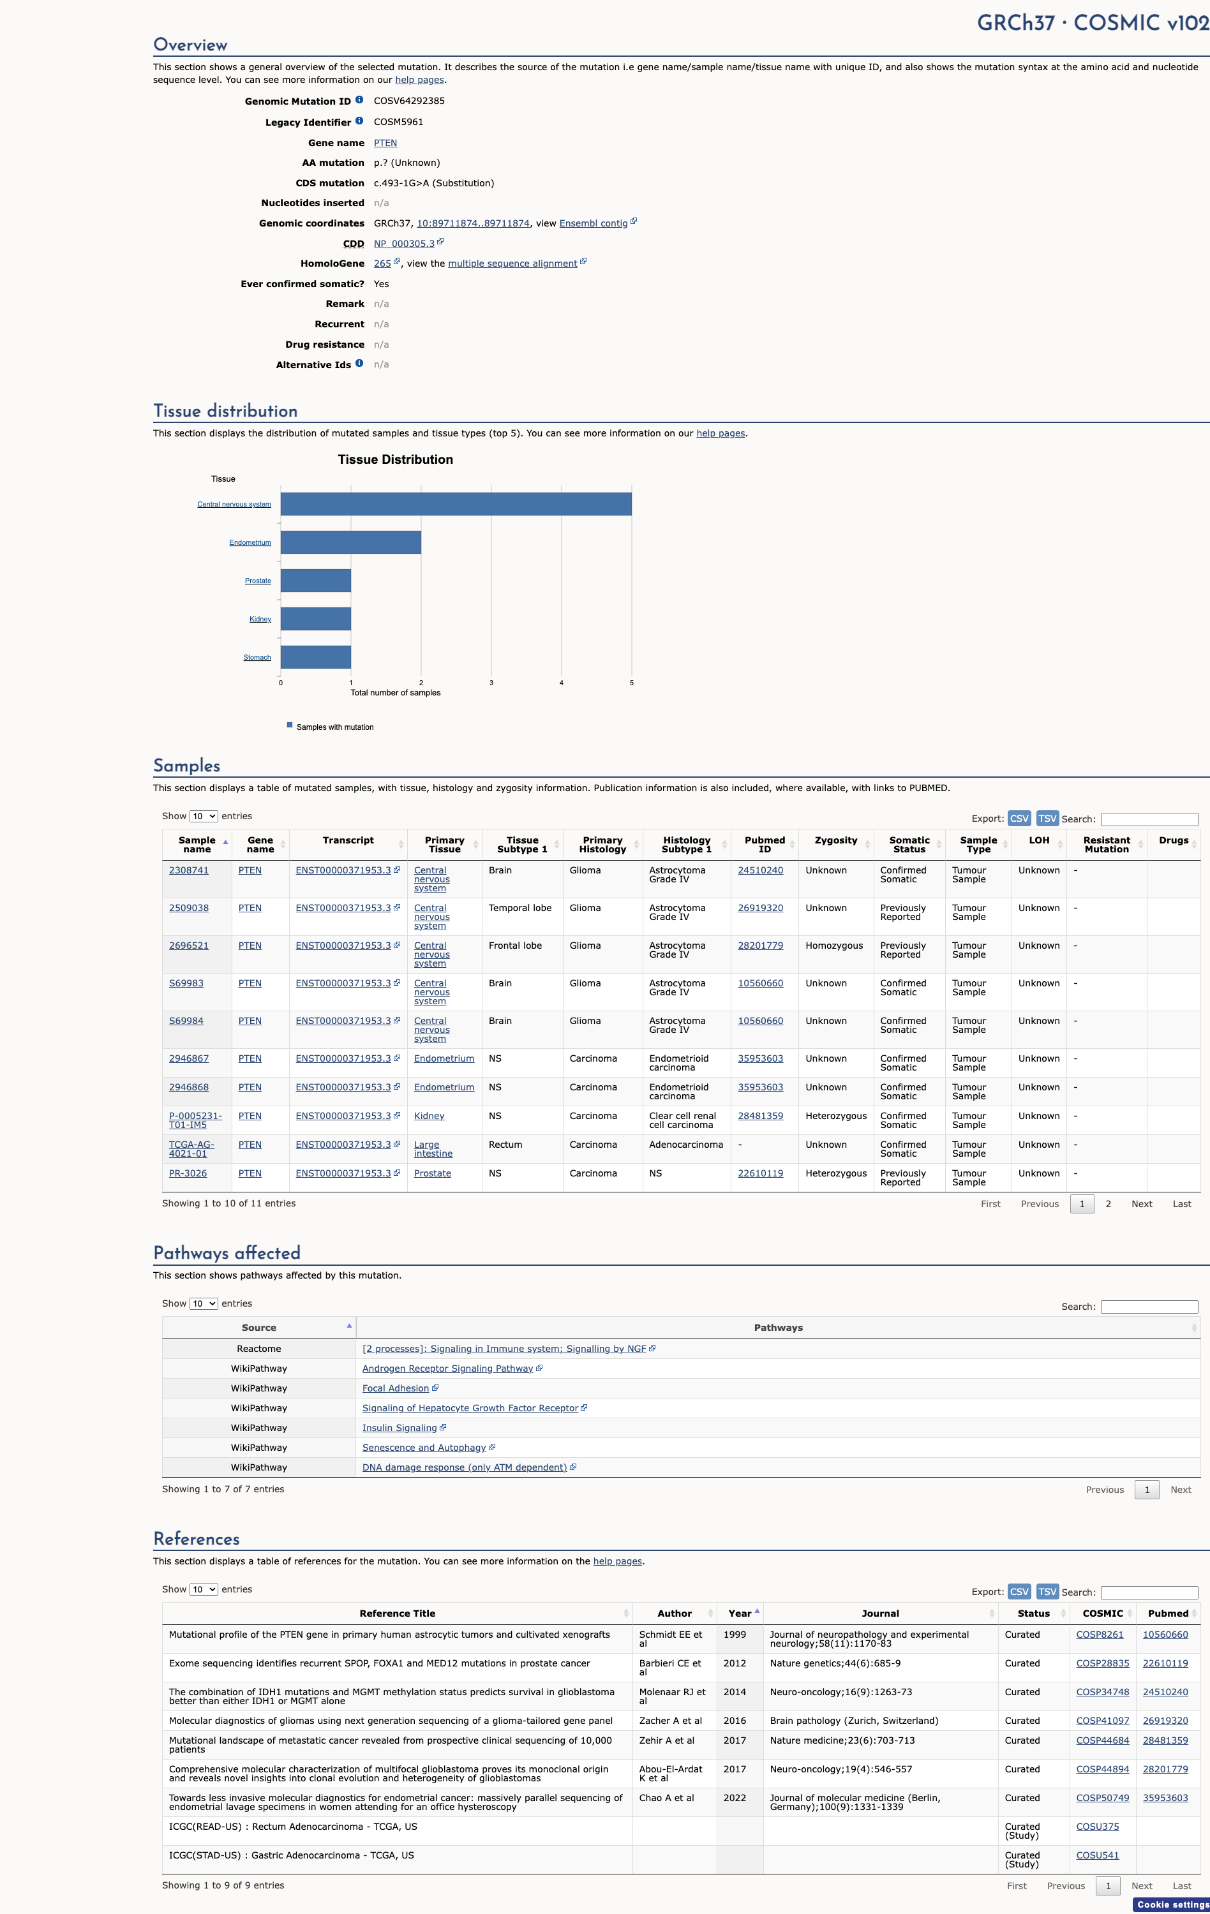Click external link icon after Ensembl contig
Viewport: 1210px width, 1914px height.
[x=634, y=222]
